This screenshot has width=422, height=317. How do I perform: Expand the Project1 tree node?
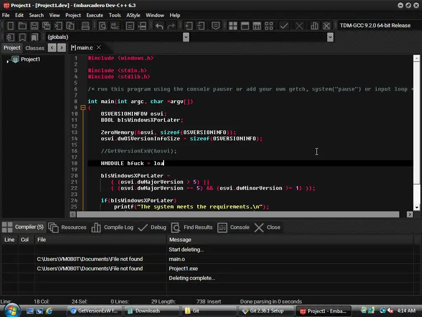pyautogui.click(x=7, y=62)
